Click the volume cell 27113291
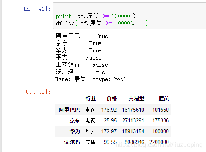Viewport: 206px width, 152px height. coord(133,121)
